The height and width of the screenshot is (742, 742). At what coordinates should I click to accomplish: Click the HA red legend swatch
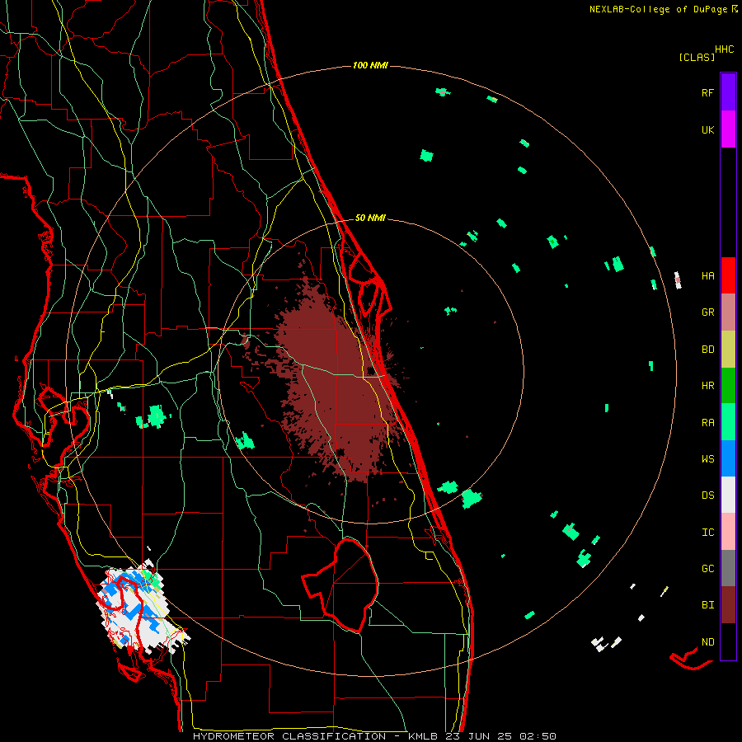click(x=728, y=275)
